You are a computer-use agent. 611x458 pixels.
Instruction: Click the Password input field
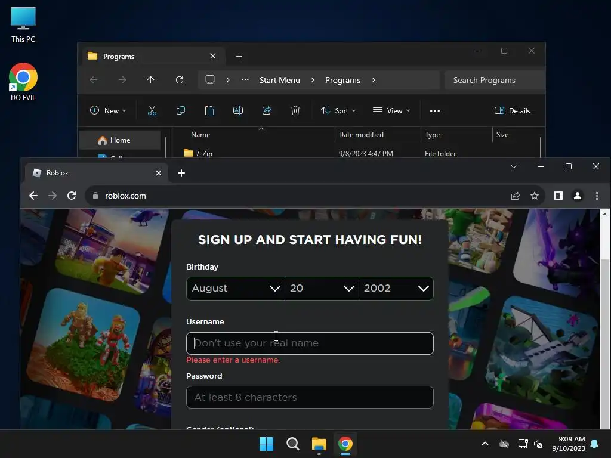point(310,397)
